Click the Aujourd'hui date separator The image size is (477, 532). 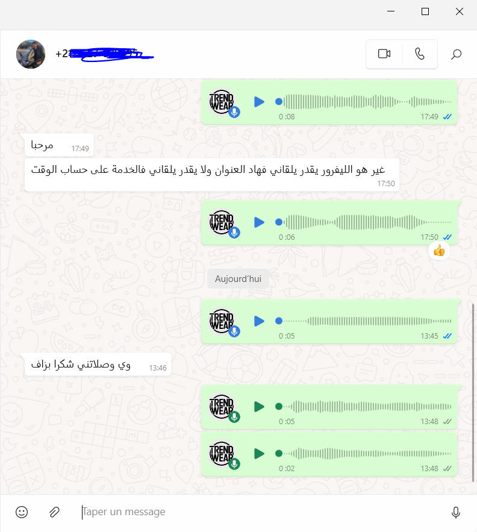[238, 279]
